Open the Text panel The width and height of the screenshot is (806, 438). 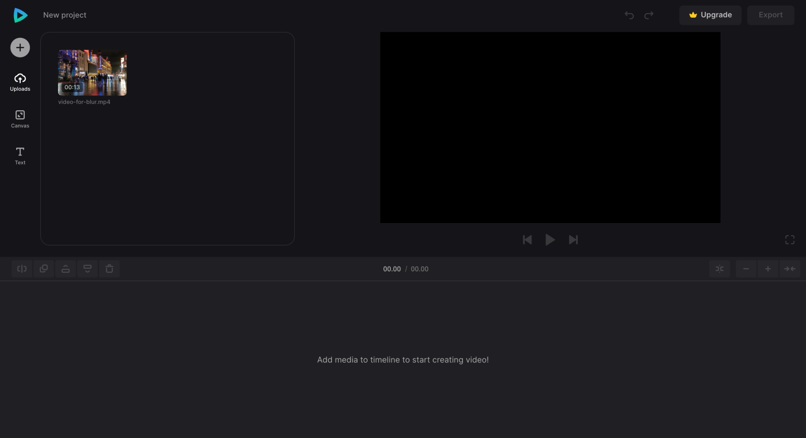click(20, 156)
